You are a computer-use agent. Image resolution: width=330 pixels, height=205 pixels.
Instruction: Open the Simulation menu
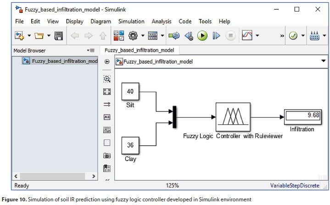point(131,21)
